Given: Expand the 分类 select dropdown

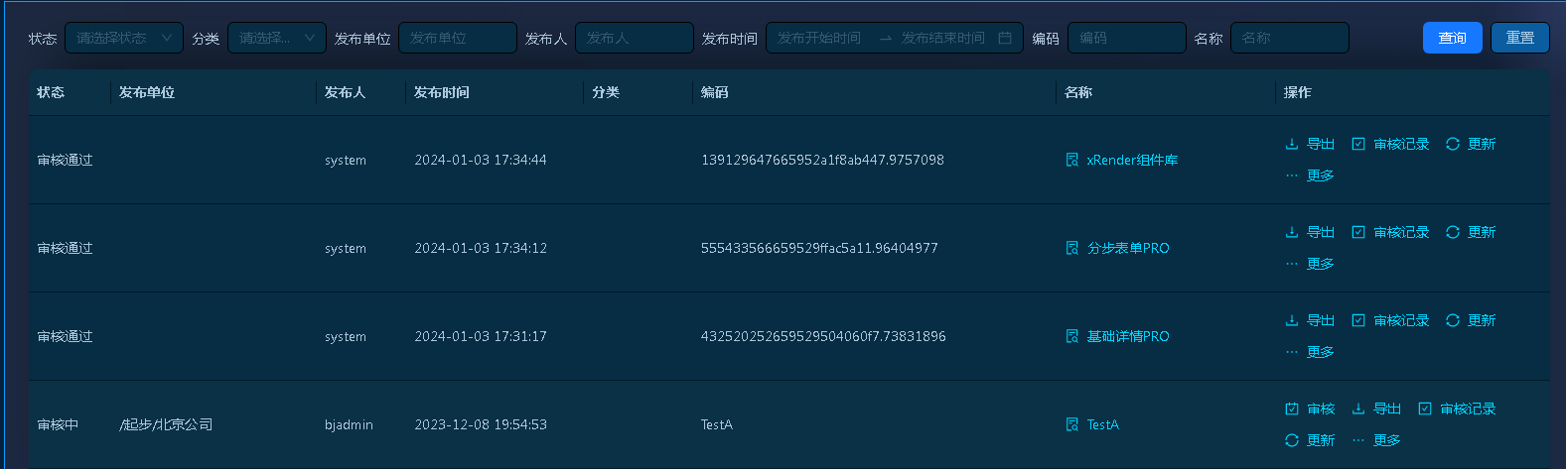Looking at the screenshot, I should (x=277, y=38).
